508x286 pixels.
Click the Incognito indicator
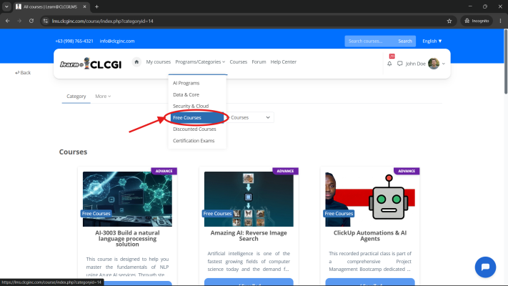click(x=477, y=21)
